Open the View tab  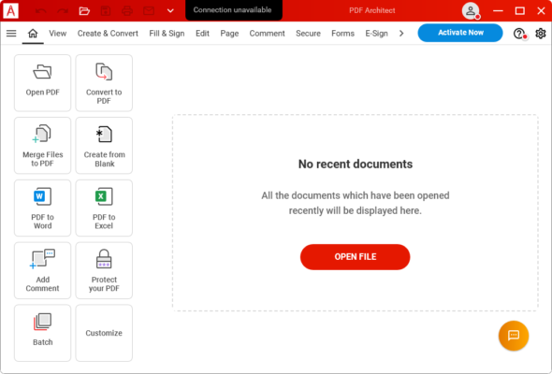58,34
